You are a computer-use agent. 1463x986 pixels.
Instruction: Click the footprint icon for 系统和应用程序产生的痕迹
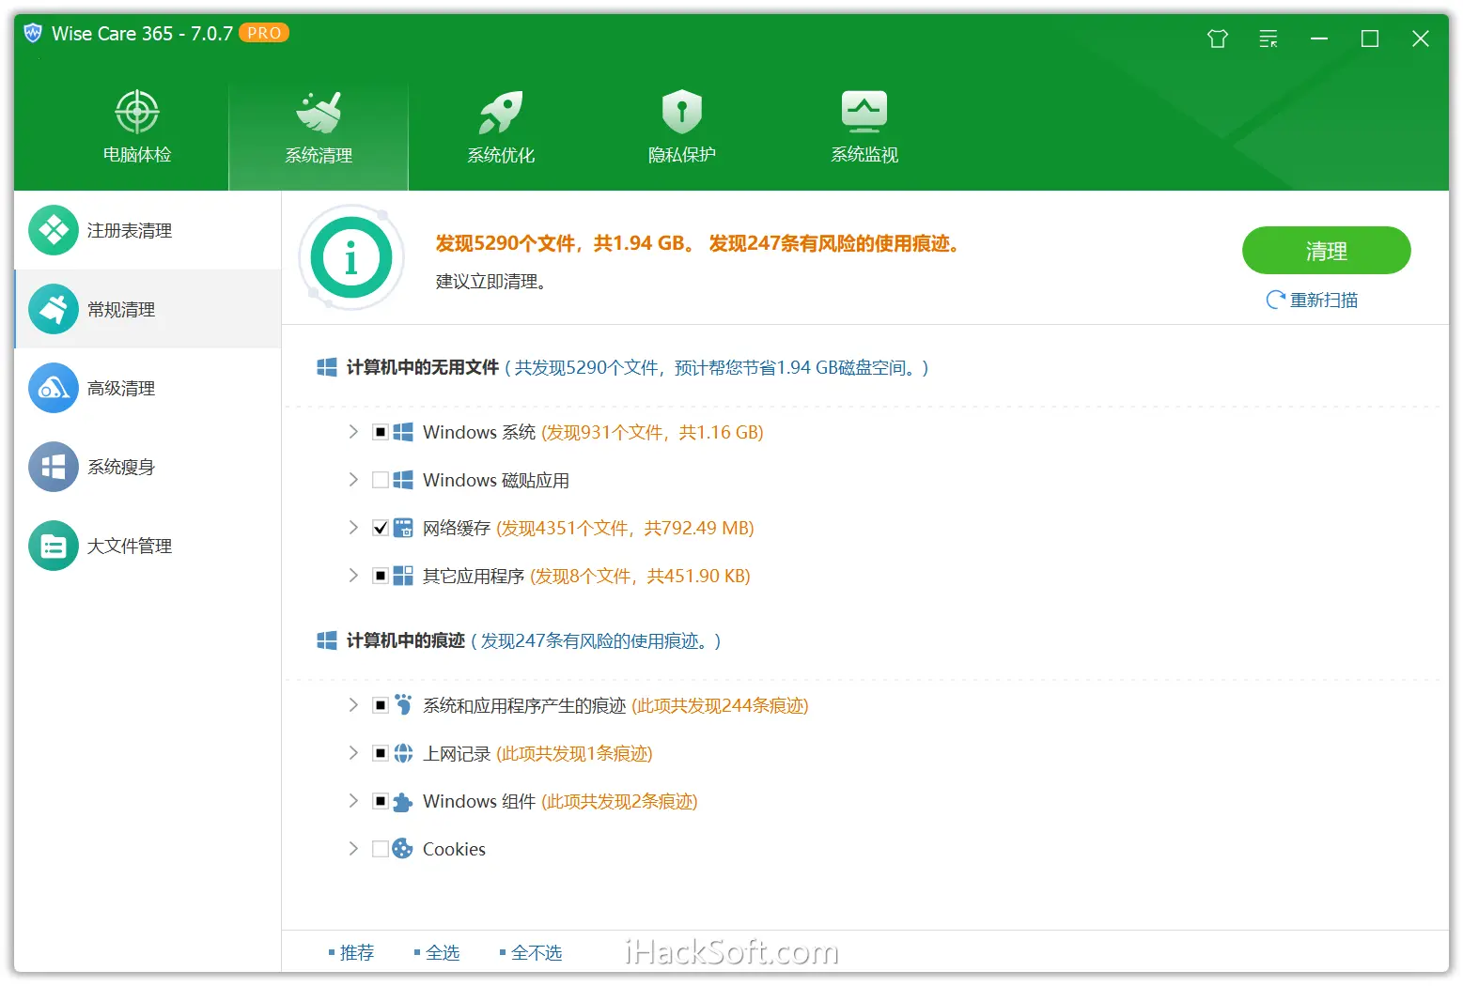[403, 705]
